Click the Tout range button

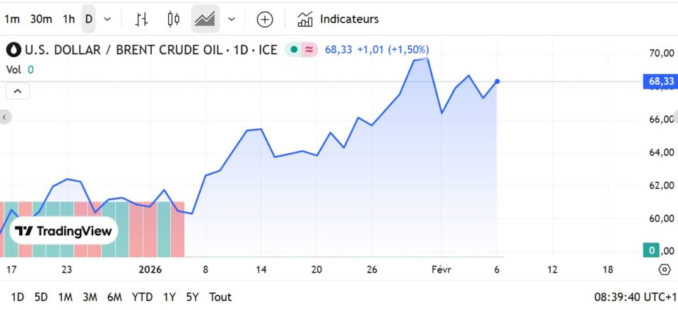coord(220,297)
